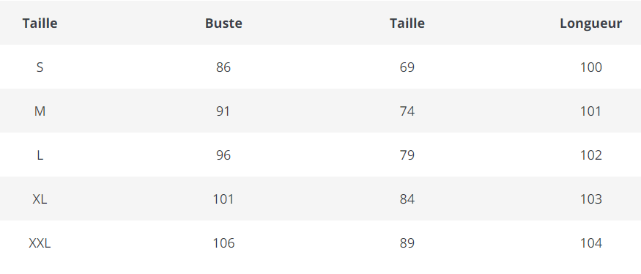Click the bust value 106 for XXL
The width and height of the screenshot is (641, 274).
coord(223,243)
